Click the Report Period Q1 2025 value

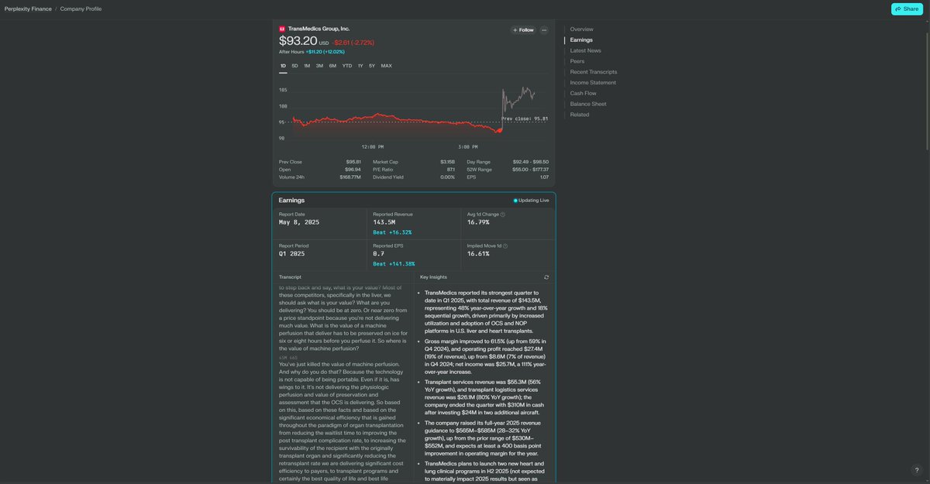point(293,253)
